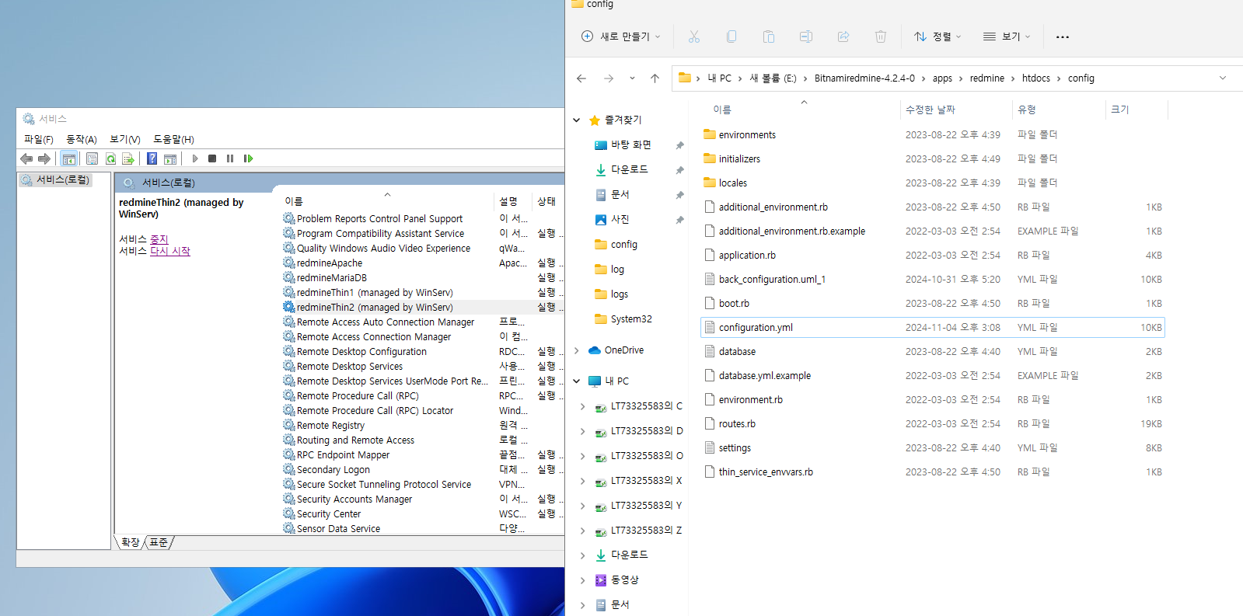Expand the address bar history dropdown
This screenshot has height=616, width=1243.
coord(1223,78)
